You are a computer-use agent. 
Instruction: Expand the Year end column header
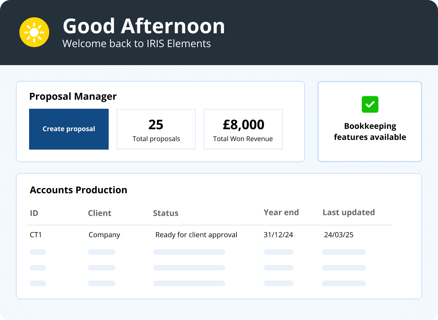pyautogui.click(x=281, y=212)
